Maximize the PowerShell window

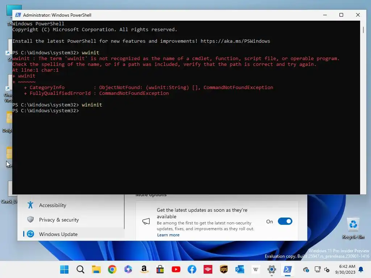pyautogui.click(x=341, y=15)
